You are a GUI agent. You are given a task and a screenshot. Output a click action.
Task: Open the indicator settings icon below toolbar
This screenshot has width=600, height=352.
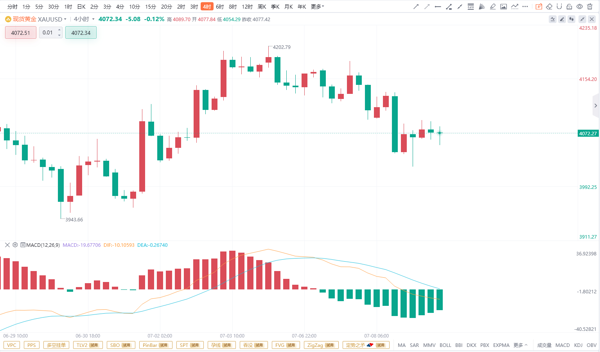coord(553,19)
